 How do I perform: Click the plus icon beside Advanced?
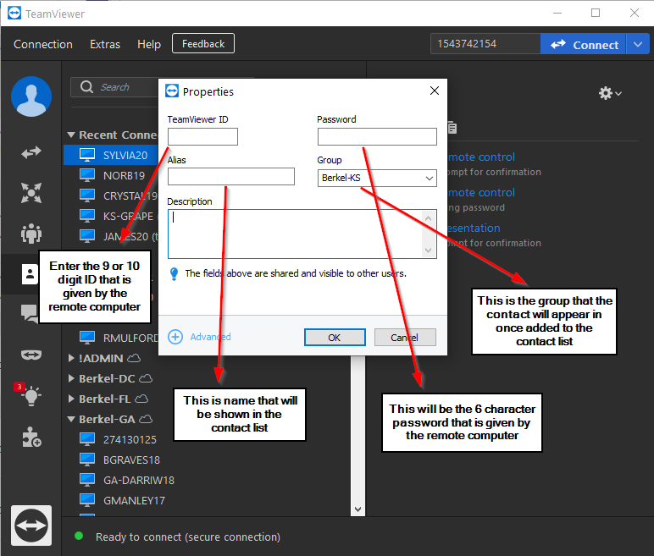tap(175, 337)
